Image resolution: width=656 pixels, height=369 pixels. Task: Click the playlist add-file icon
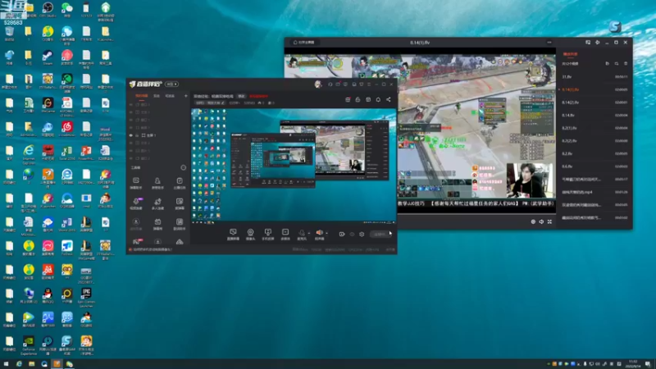tap(608, 64)
